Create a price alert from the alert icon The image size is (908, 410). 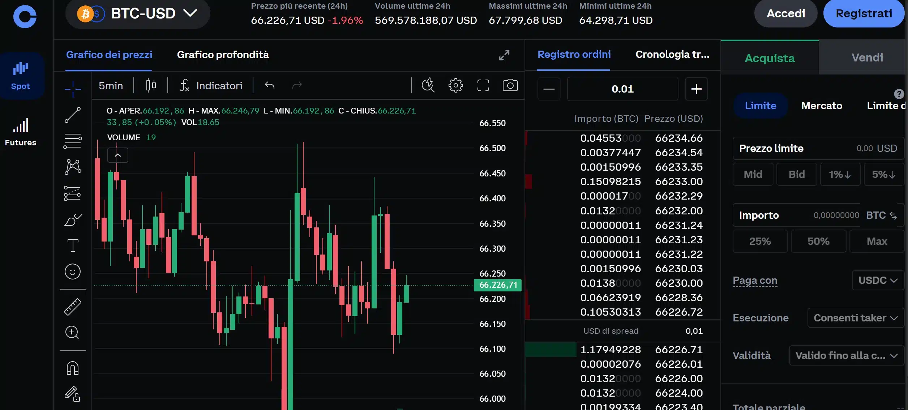428,85
